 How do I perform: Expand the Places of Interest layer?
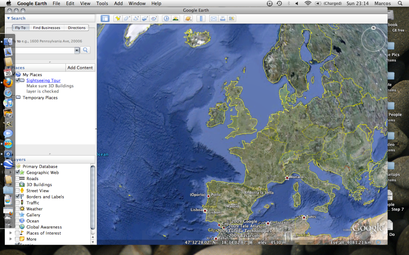11,233
